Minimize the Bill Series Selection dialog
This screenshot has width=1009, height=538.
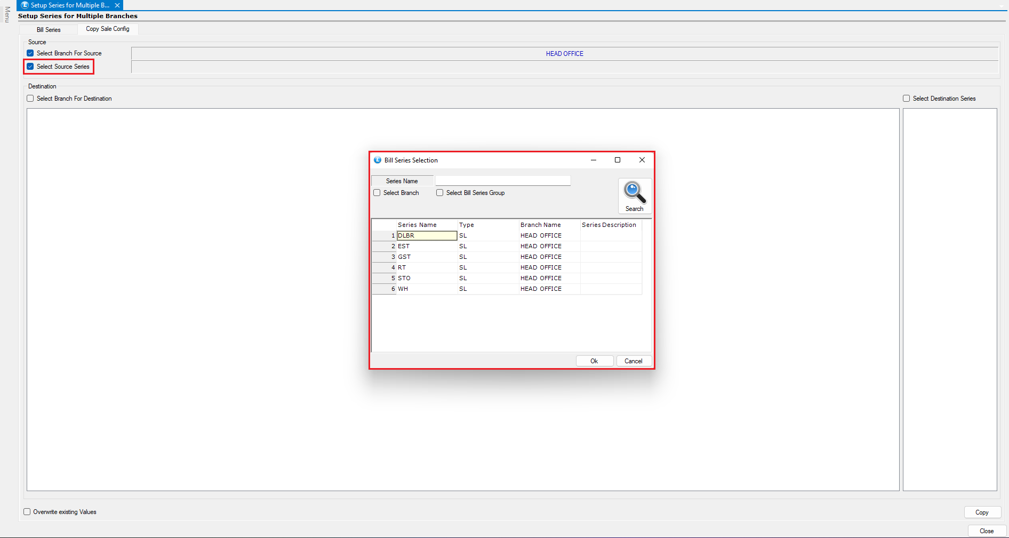tap(593, 160)
